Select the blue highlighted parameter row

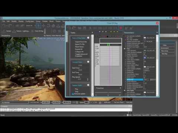(x=135, y=80)
